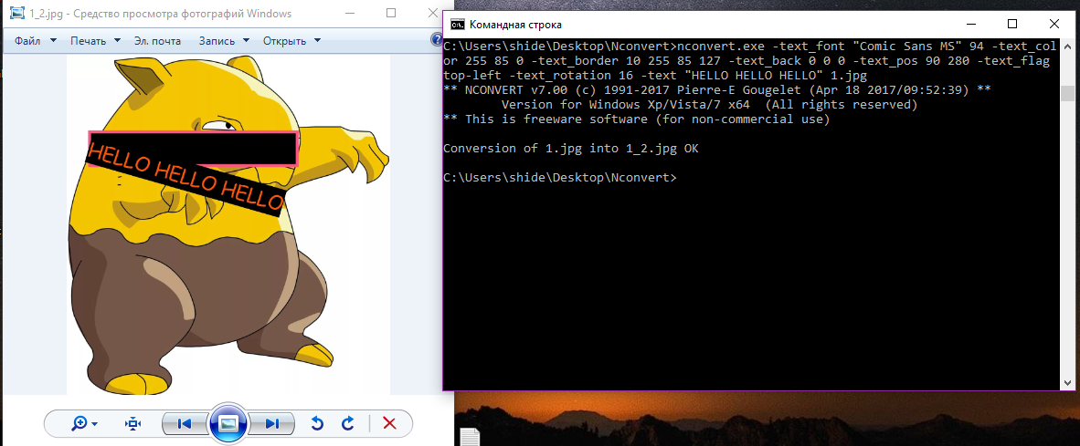Maximize the Photo Viewer window
The height and width of the screenshot is (446, 1080).
click(391, 13)
